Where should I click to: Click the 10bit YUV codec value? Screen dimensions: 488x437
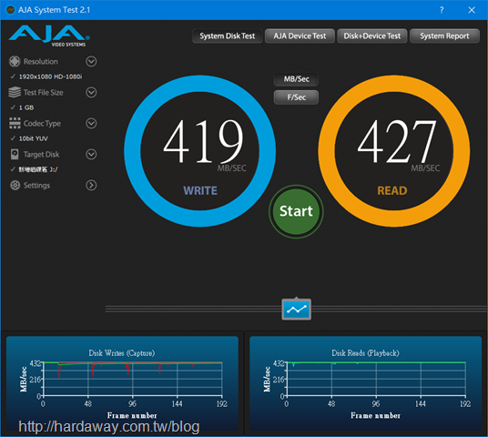pyautogui.click(x=34, y=138)
